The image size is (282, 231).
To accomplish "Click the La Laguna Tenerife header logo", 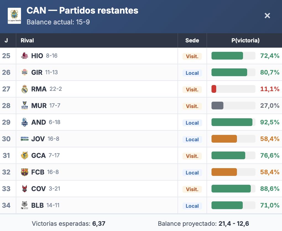I will point(14,16).
